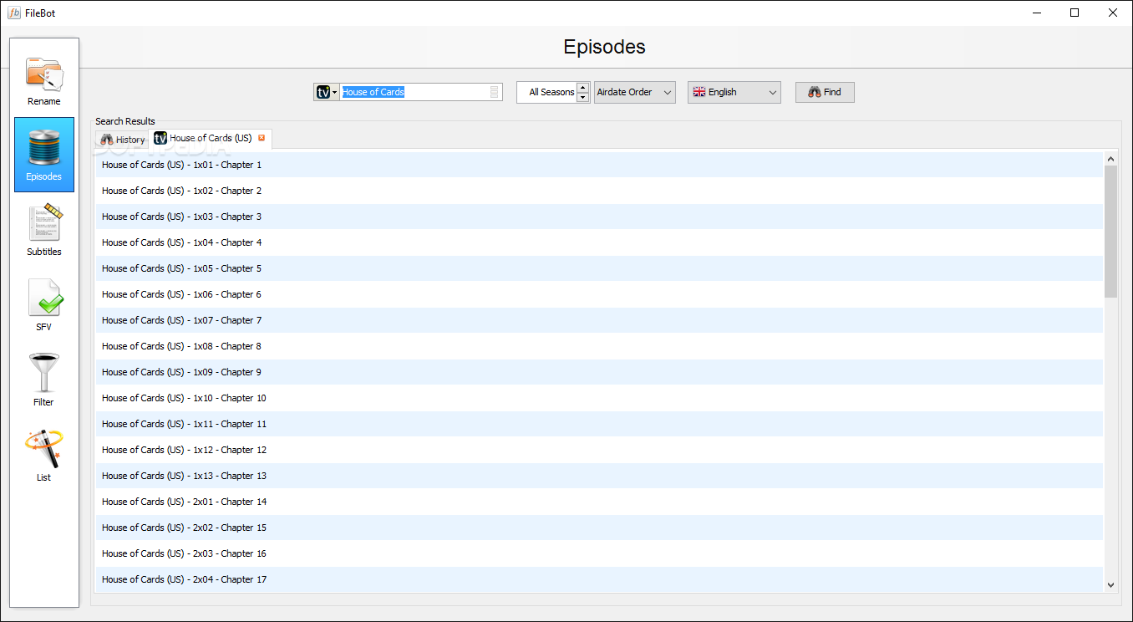
Task: Select row 1x03 - Chapter 3
Action: coord(600,217)
